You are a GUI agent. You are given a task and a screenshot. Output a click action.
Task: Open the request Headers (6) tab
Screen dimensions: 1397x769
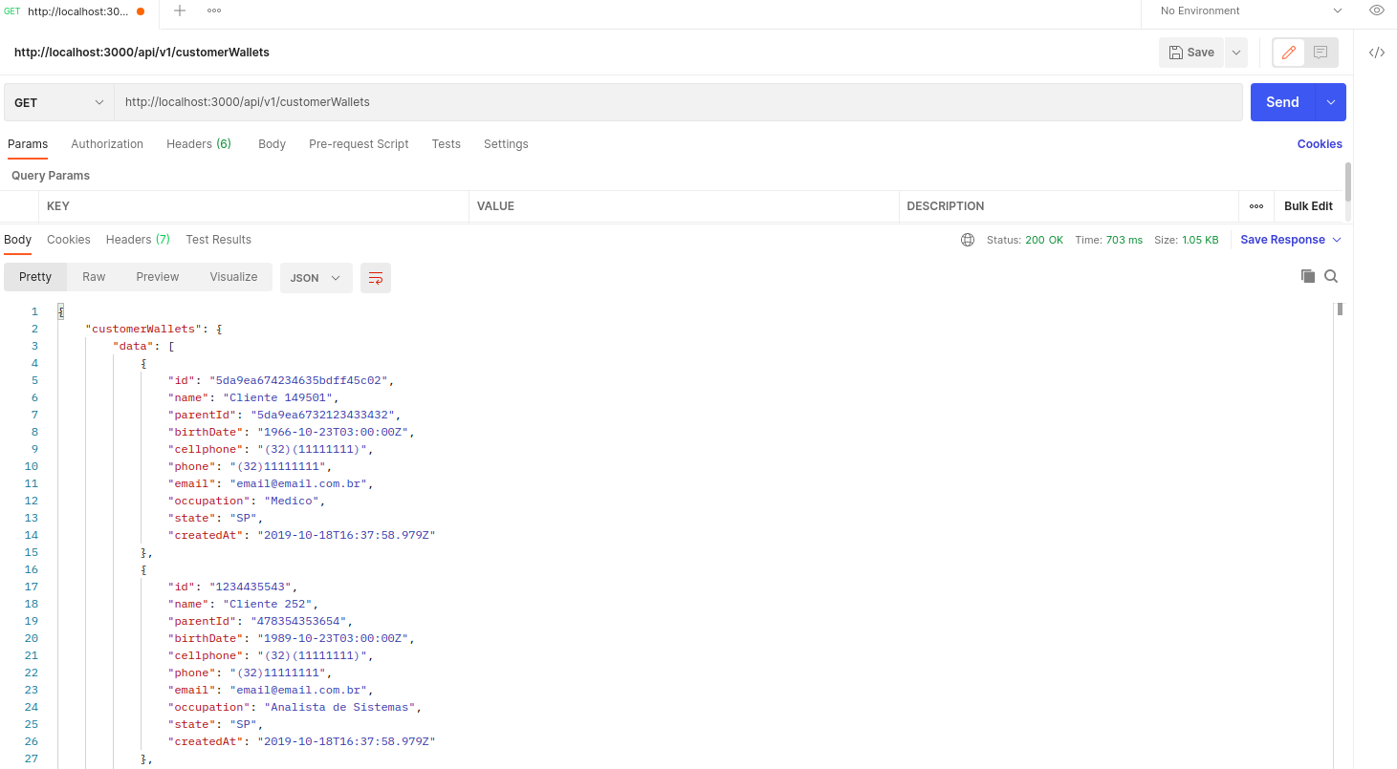(199, 144)
